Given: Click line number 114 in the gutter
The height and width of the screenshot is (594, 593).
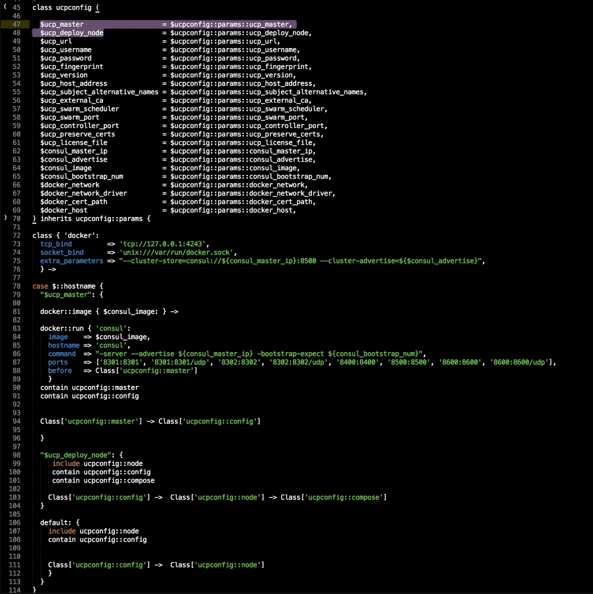Looking at the screenshot, I should pos(15,590).
